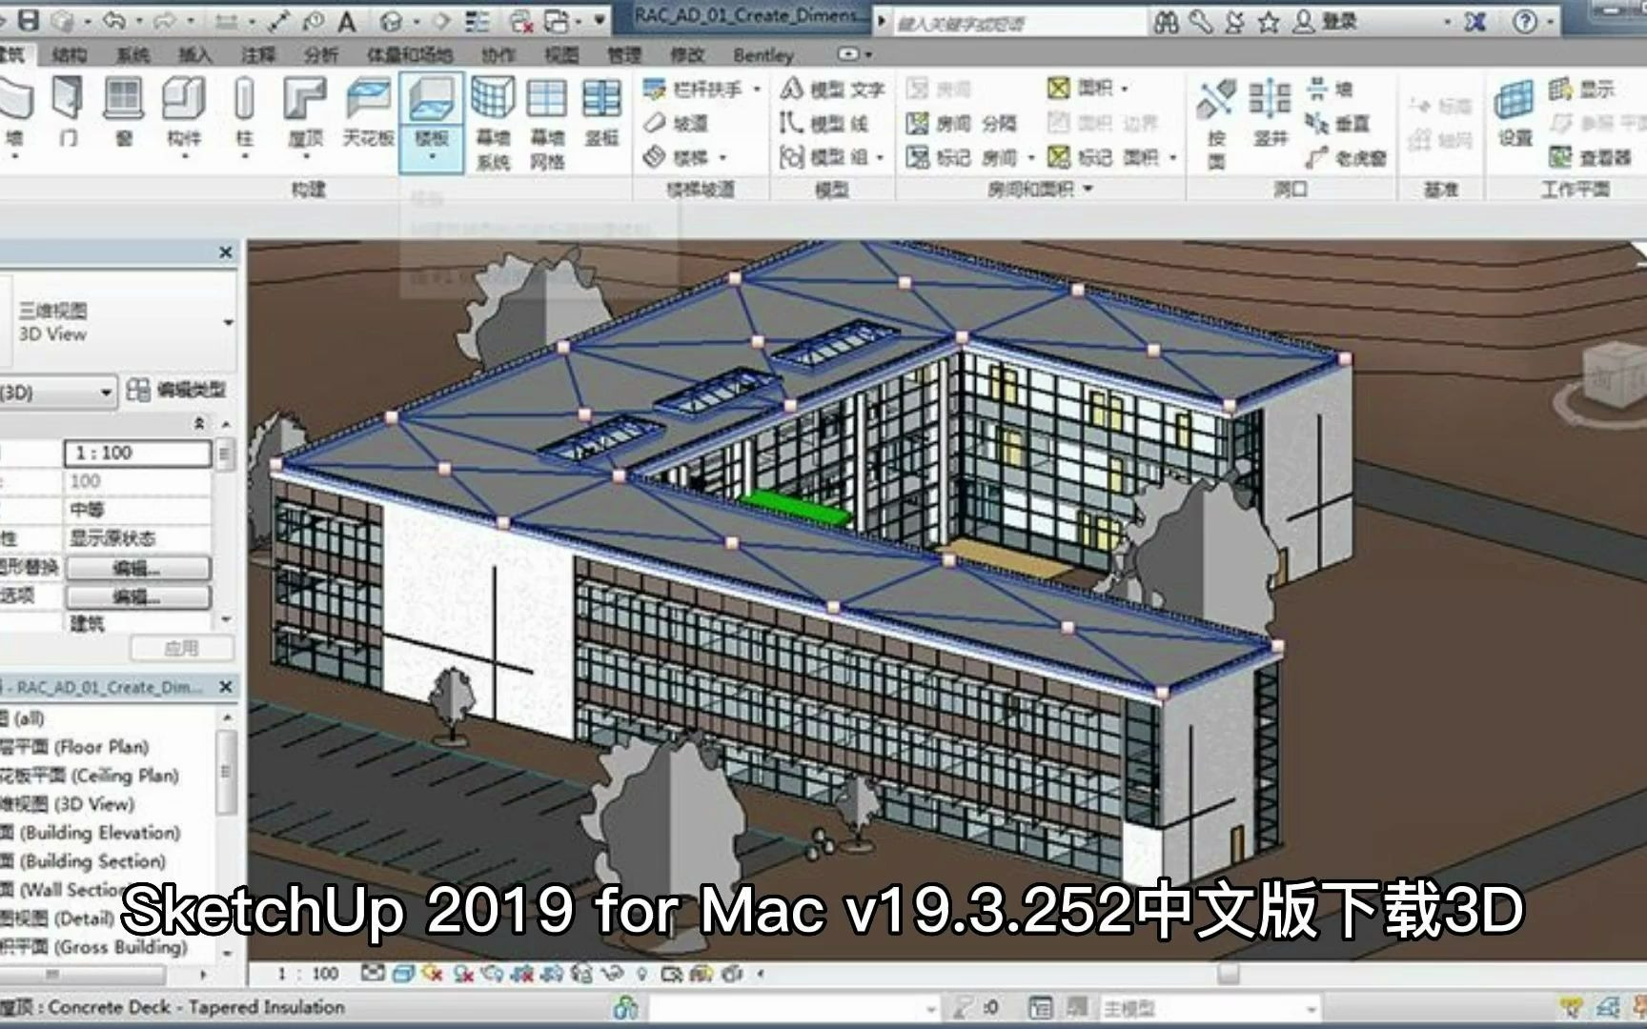Viewport: 1647px width, 1029px height.
Task: Click the Redo arrow icon
Action: [166, 20]
